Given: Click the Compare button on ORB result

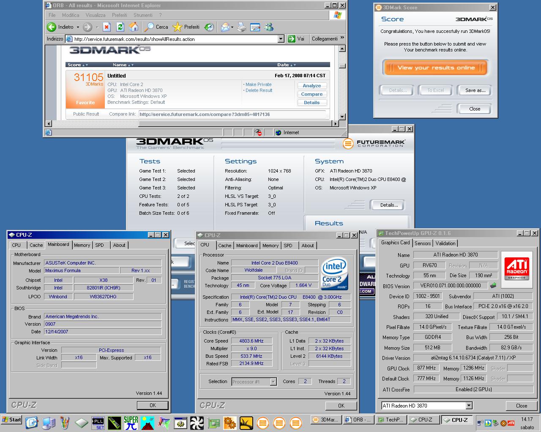Looking at the screenshot, I should click(312, 94).
